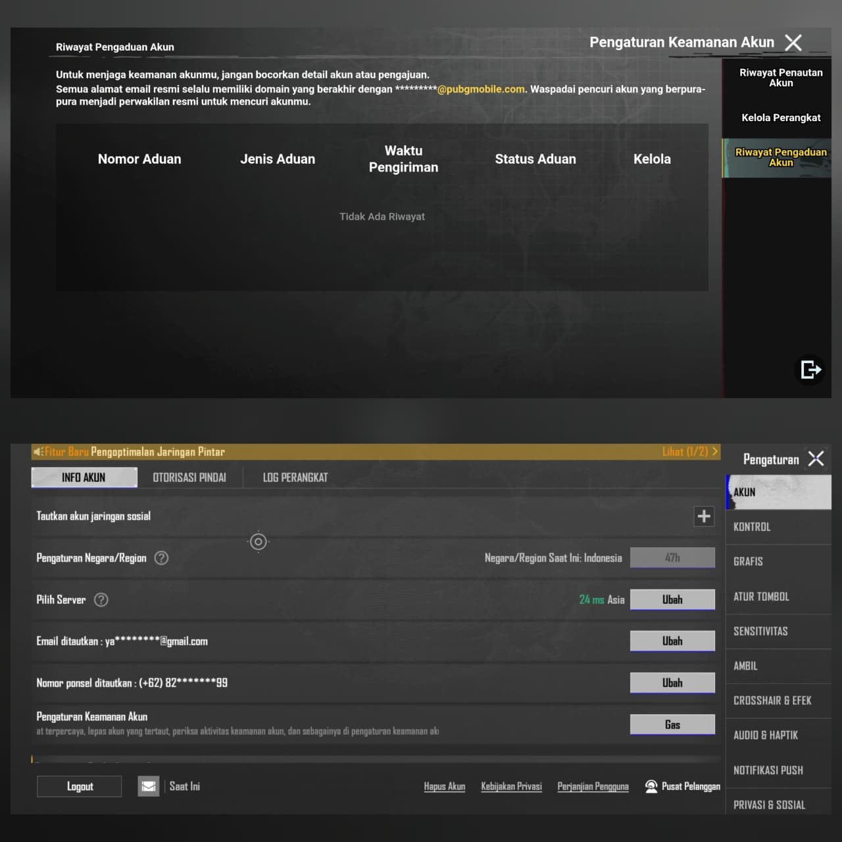
Task: Click Gas for Pengaturan Keamanan Akun
Action: point(672,724)
